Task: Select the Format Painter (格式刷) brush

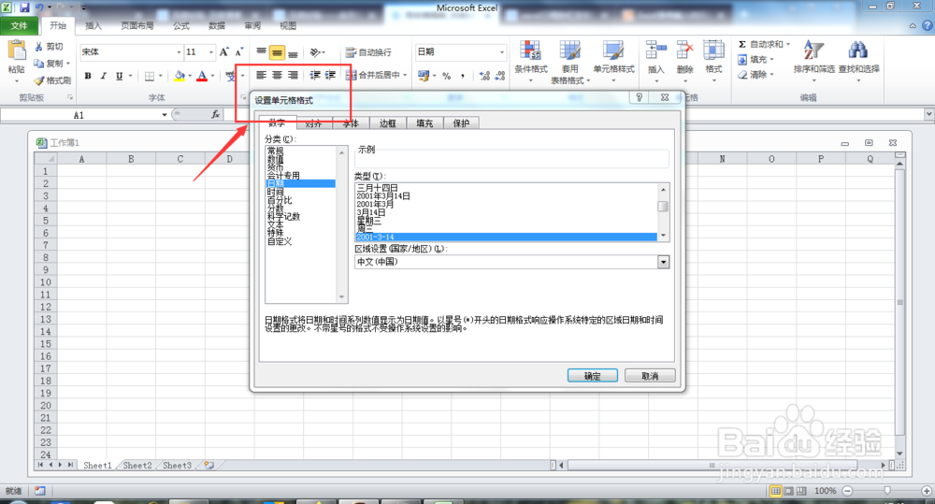Action: click(39, 79)
